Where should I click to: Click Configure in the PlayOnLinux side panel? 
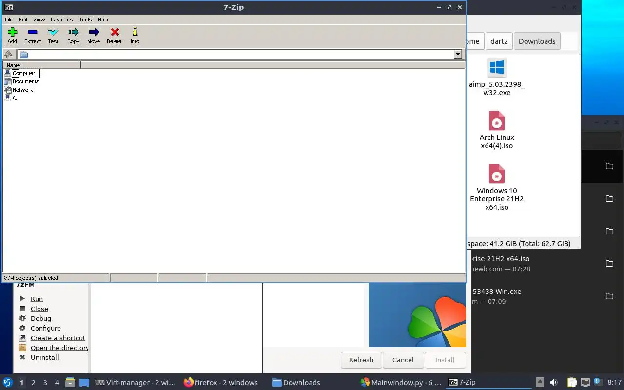(46, 328)
